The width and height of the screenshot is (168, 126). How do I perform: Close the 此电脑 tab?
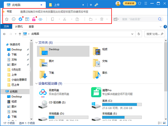pyautogui.click(x=41, y=5)
